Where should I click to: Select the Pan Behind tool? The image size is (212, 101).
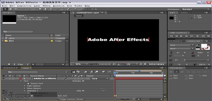[33, 9]
